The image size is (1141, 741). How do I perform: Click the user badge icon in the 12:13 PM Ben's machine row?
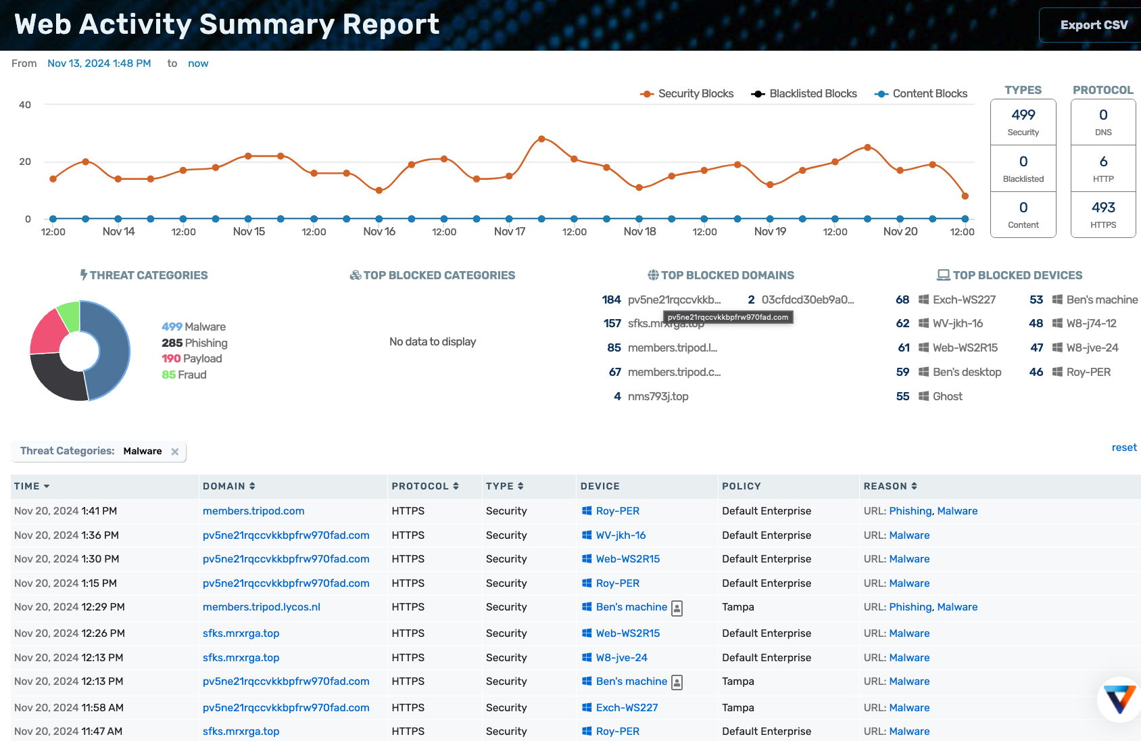coord(677,682)
